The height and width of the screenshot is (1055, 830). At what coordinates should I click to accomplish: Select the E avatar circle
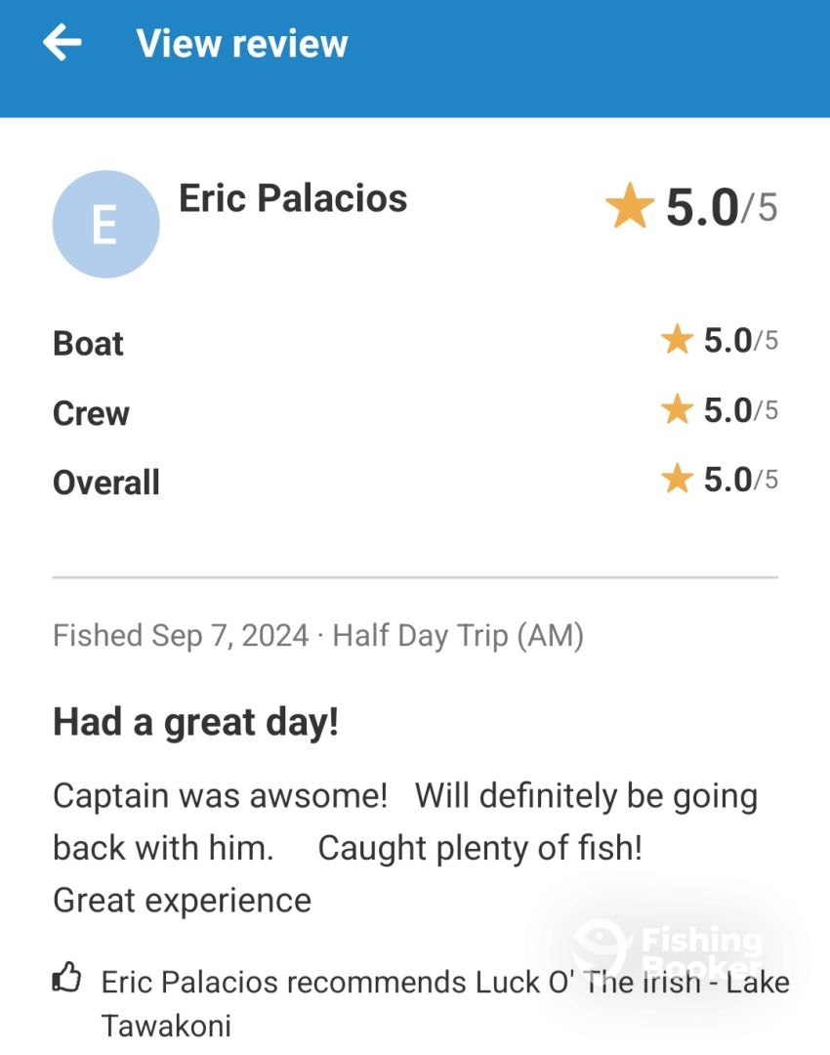coord(105,224)
